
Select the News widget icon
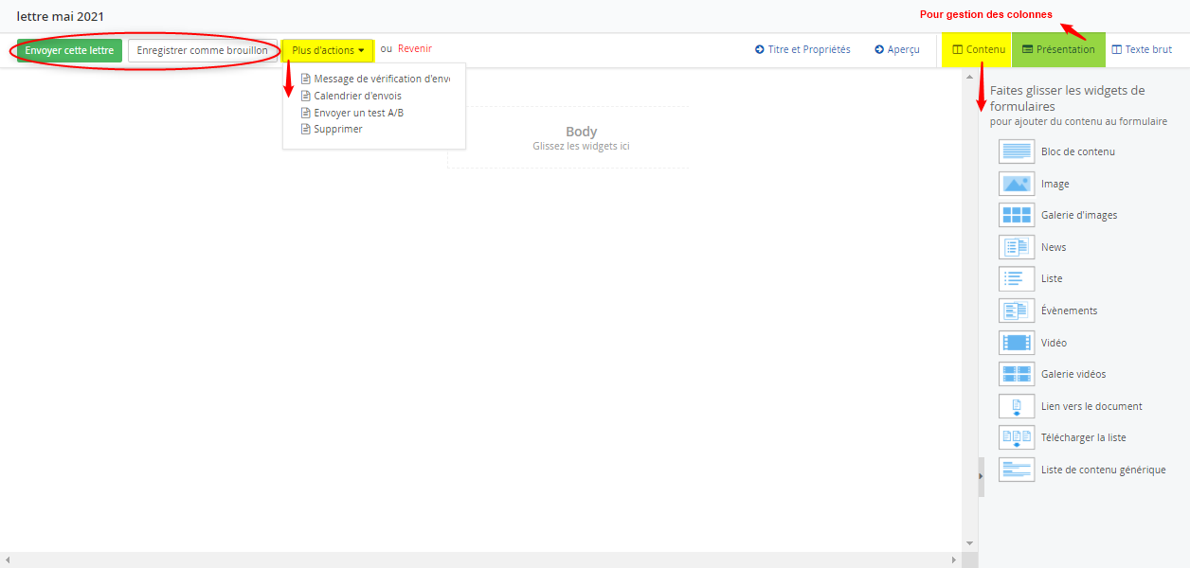pyautogui.click(x=1017, y=247)
